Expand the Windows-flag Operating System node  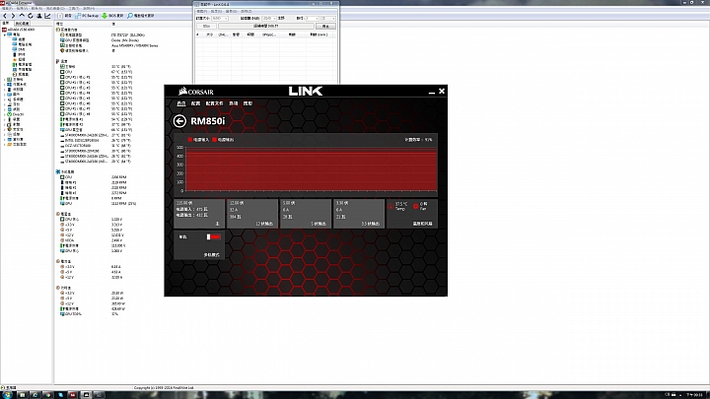coord(5,85)
